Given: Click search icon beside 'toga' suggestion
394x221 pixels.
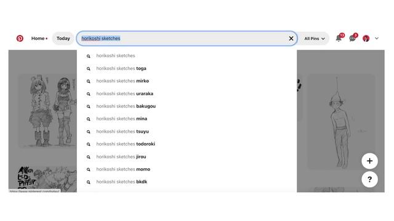Looking at the screenshot, I should coord(89,69).
